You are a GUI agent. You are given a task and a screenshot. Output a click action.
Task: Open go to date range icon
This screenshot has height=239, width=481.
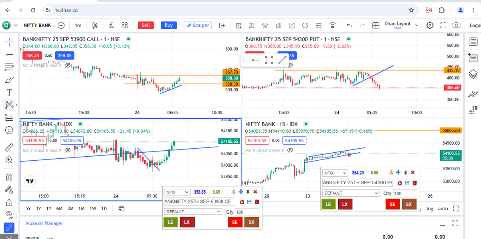click(121, 208)
